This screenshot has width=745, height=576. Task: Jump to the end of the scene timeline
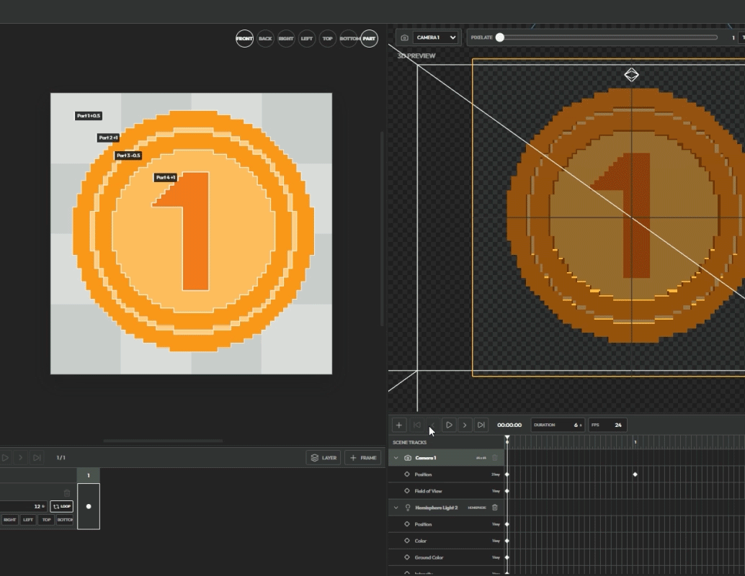(481, 425)
